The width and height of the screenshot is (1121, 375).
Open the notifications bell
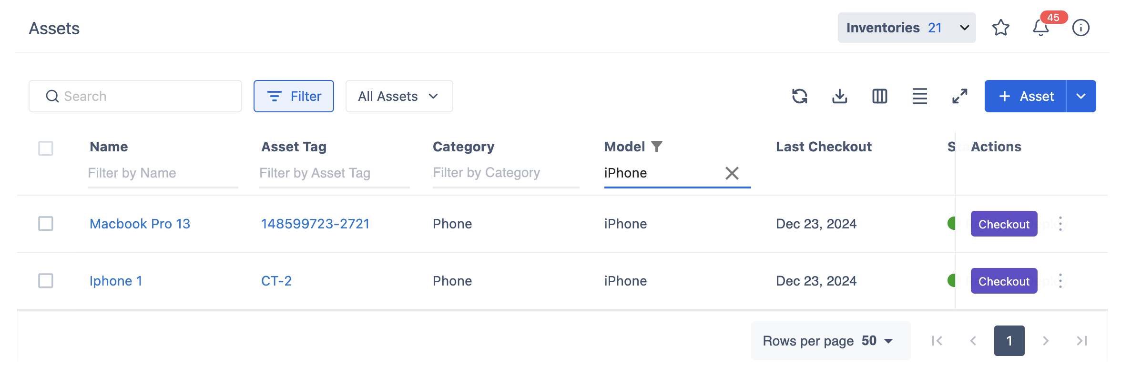pyautogui.click(x=1041, y=28)
